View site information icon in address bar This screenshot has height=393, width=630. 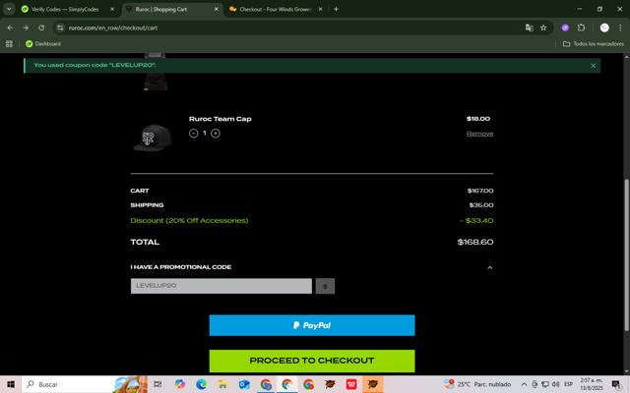(60, 28)
